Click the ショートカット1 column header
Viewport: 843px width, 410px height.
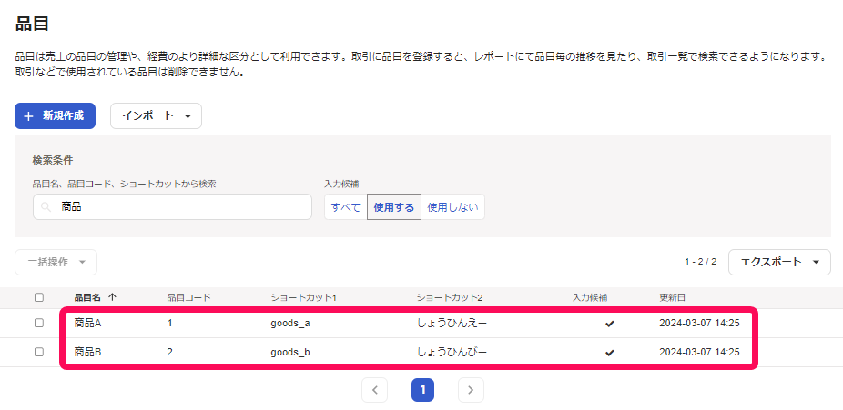coord(303,297)
